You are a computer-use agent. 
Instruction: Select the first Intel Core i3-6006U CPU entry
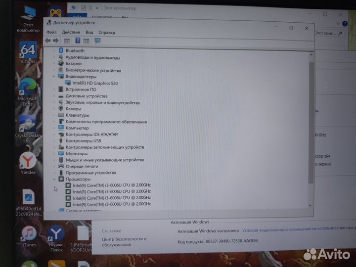point(112,185)
